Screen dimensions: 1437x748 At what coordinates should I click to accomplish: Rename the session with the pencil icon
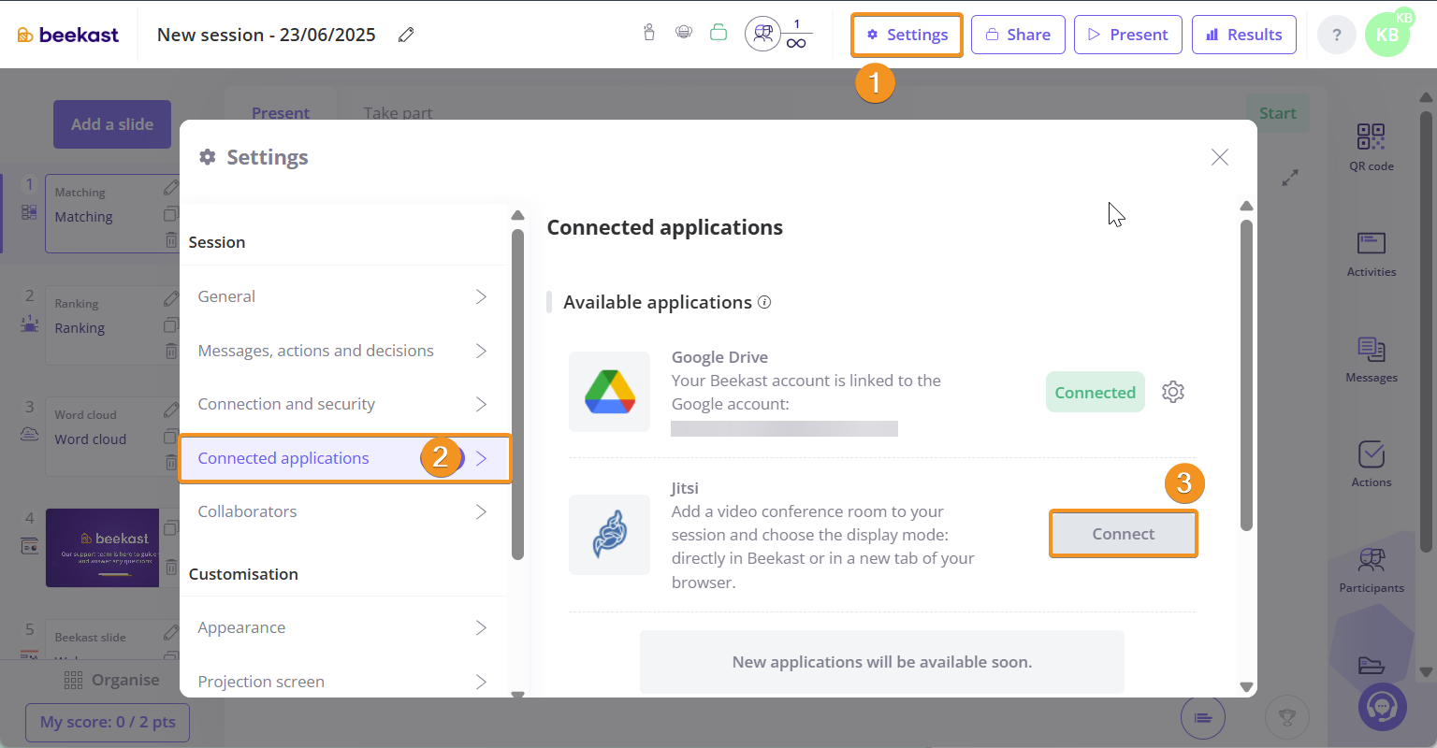pos(406,35)
